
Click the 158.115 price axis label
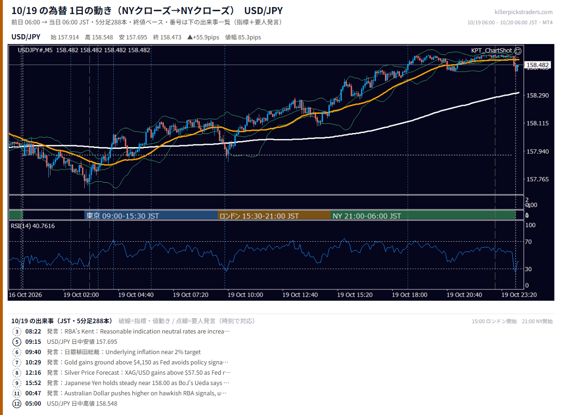[538, 124]
